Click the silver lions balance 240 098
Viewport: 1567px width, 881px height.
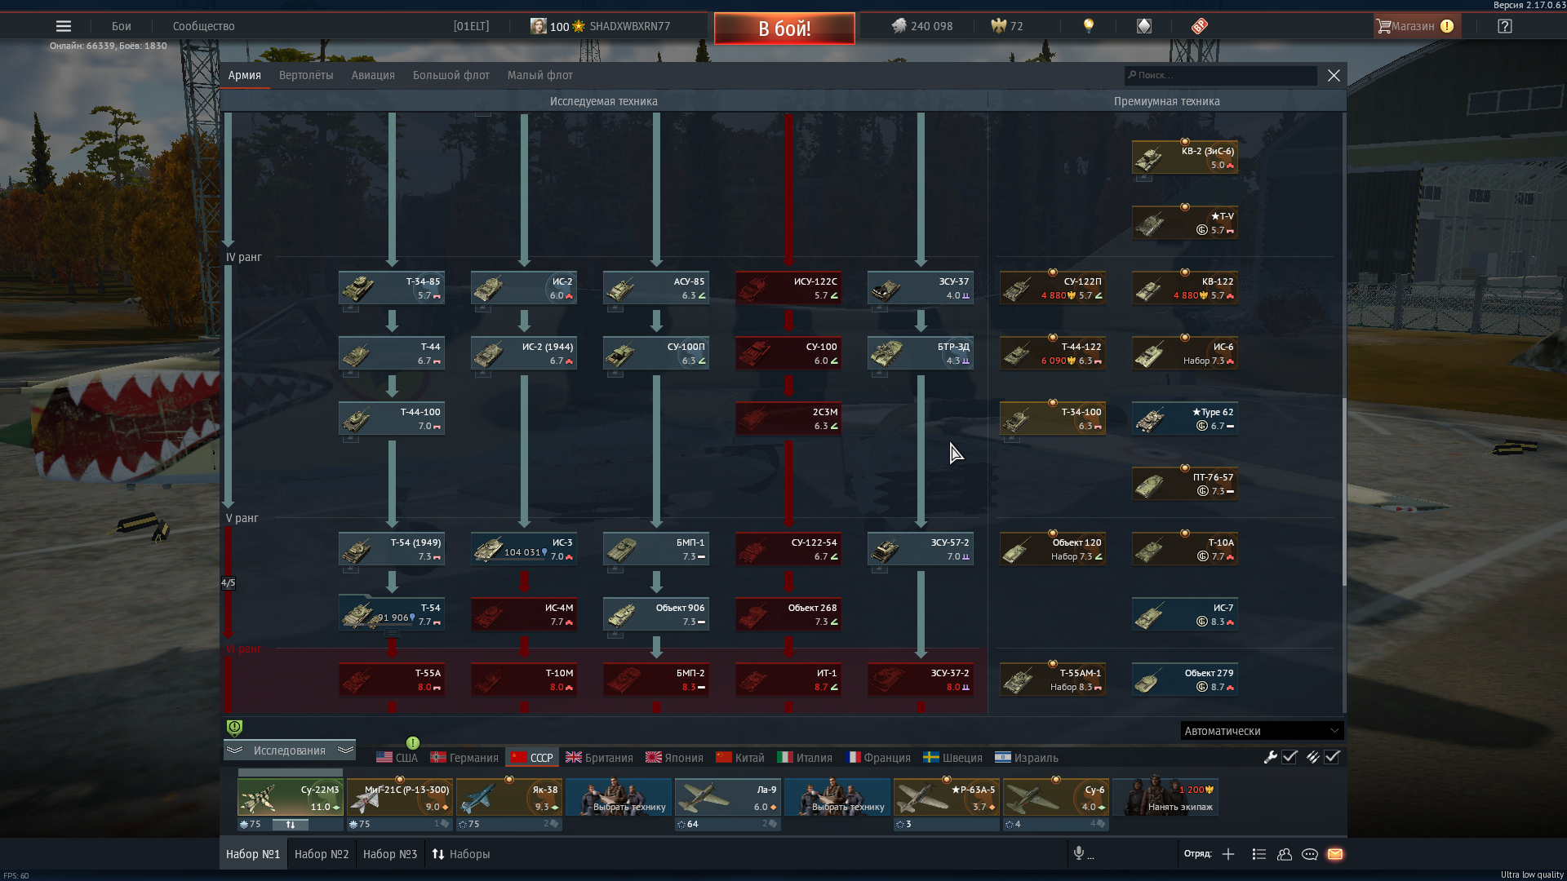(922, 26)
